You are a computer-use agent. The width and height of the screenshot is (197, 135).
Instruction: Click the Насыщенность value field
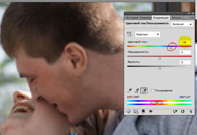(185, 52)
